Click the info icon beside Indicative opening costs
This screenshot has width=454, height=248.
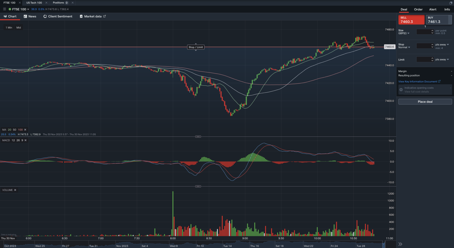[x=401, y=89]
